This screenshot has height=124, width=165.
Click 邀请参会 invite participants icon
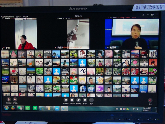(x=79, y=100)
